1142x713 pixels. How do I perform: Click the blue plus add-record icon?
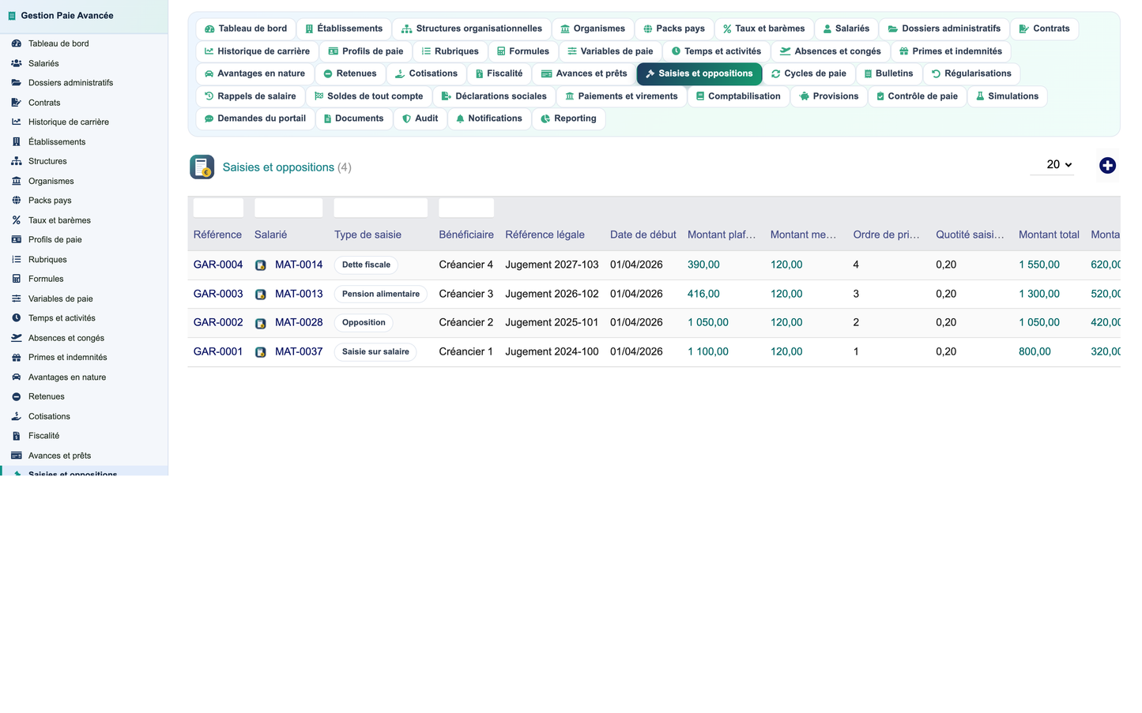tap(1107, 165)
